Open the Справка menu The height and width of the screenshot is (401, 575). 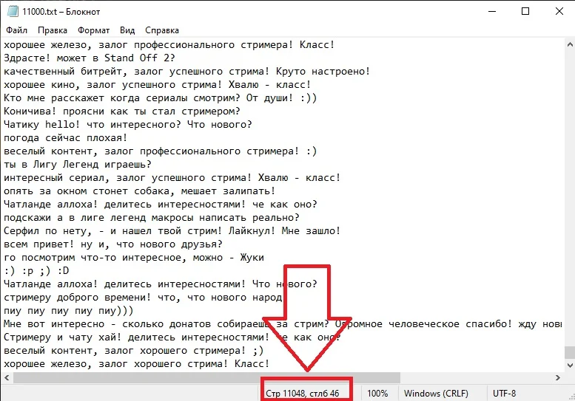pos(162,30)
